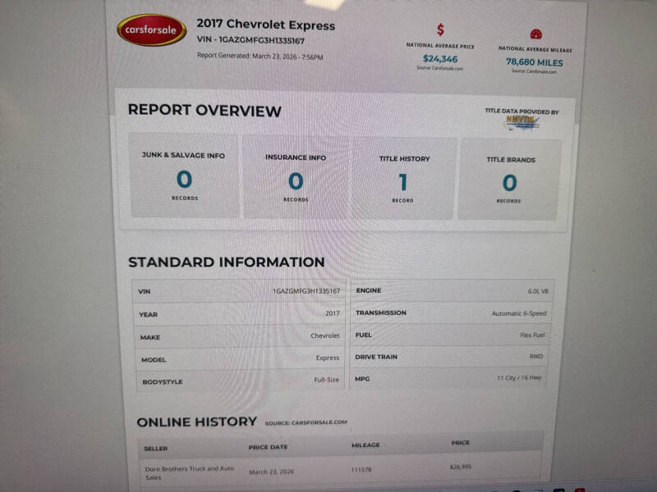Click the red dollar sign price icon
Viewport: 657px width, 492px height.
click(x=440, y=30)
